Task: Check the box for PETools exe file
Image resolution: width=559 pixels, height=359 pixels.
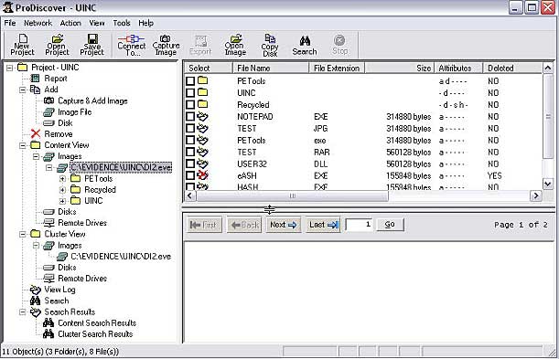Action: click(190, 140)
